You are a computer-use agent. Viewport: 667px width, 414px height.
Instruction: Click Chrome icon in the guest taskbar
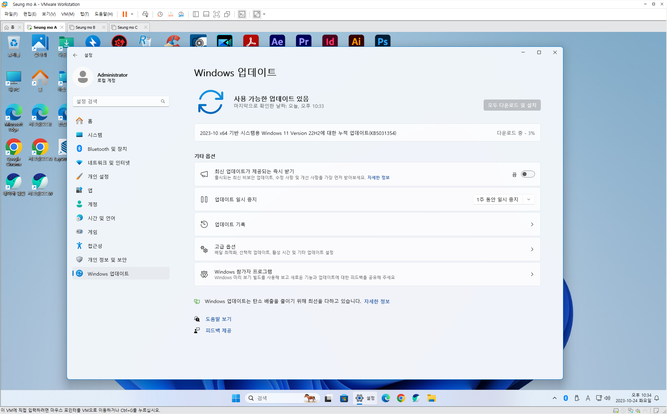(x=401, y=398)
